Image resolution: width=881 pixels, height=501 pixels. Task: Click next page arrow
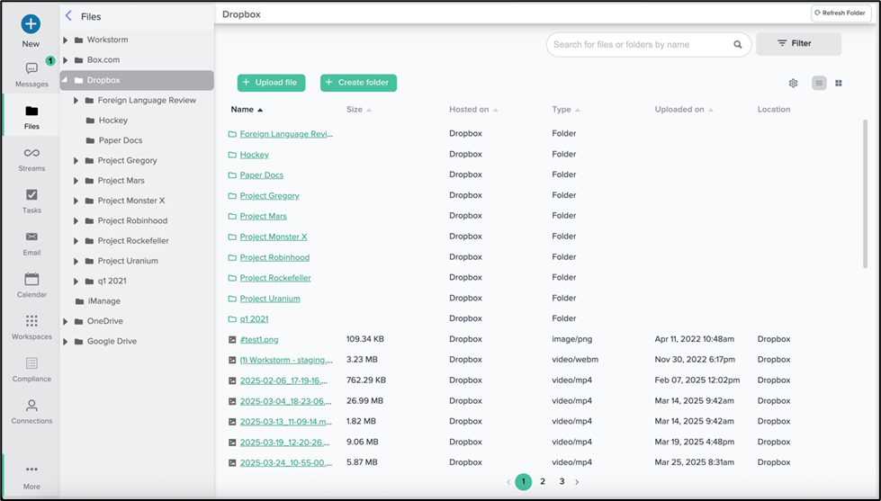(x=577, y=482)
